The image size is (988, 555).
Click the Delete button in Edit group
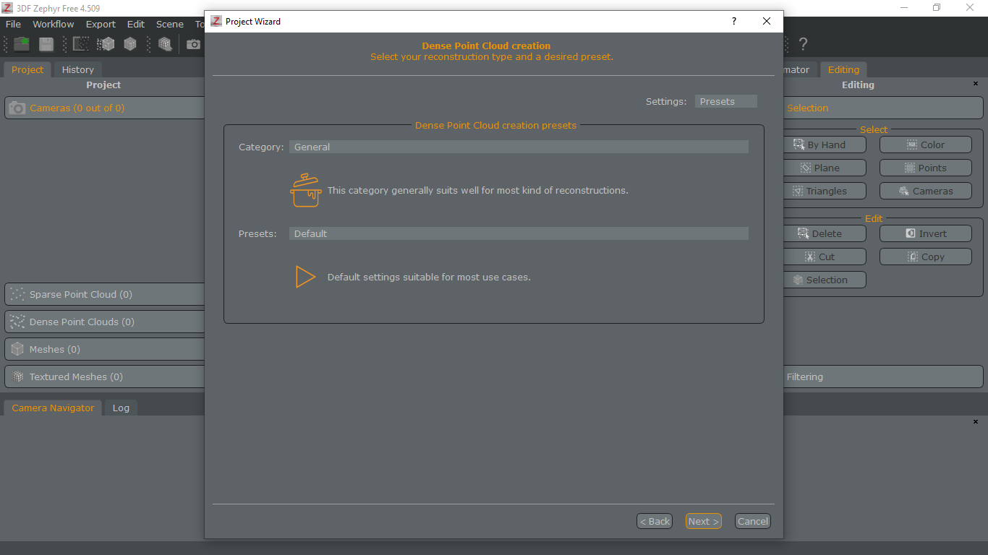(825, 233)
